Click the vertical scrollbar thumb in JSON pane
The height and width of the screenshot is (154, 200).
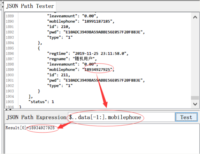[x=195, y=98]
